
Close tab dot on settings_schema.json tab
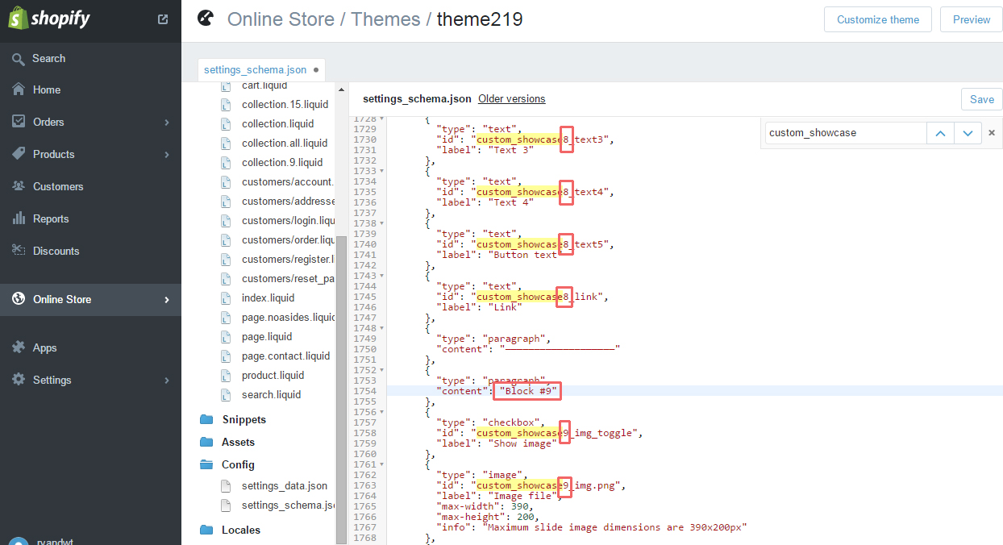[x=316, y=70]
